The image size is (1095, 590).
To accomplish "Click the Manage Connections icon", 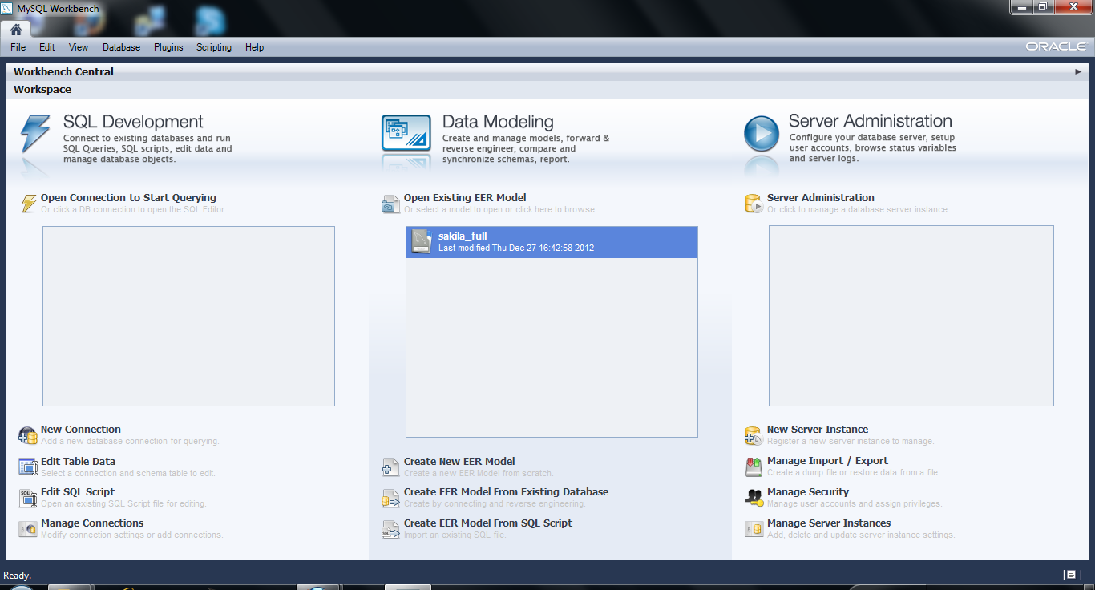I will pos(28,529).
